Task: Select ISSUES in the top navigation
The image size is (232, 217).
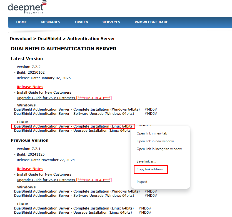Action: [x=81, y=22]
